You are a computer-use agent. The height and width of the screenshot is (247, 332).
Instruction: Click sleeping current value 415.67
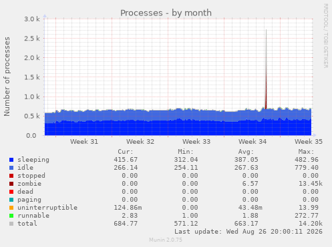pos(126,160)
